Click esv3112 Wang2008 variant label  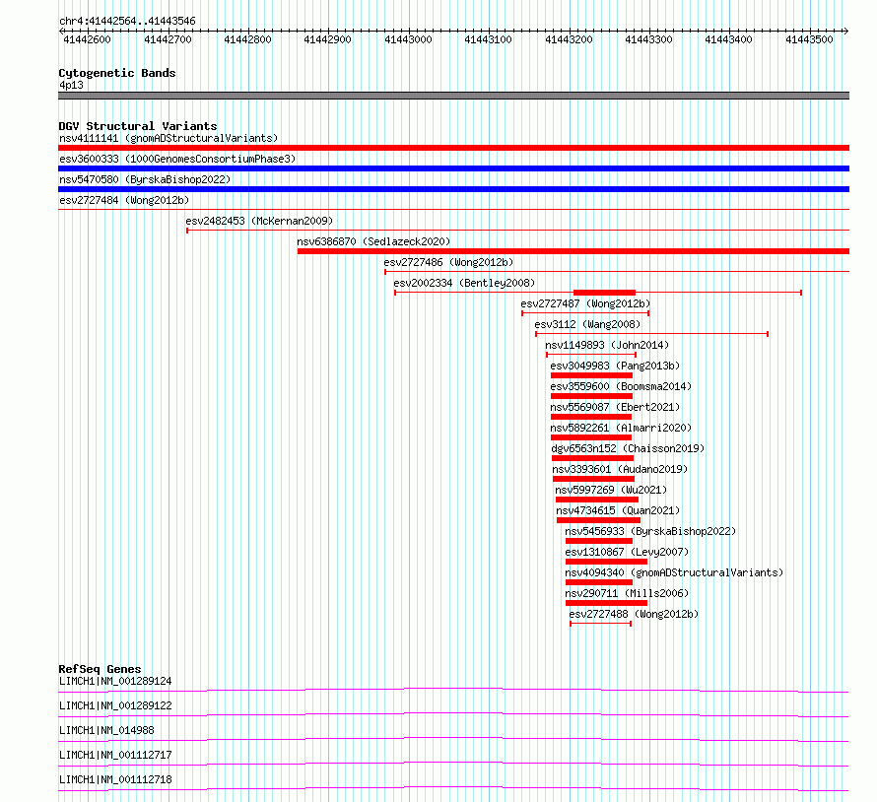pyautogui.click(x=587, y=324)
